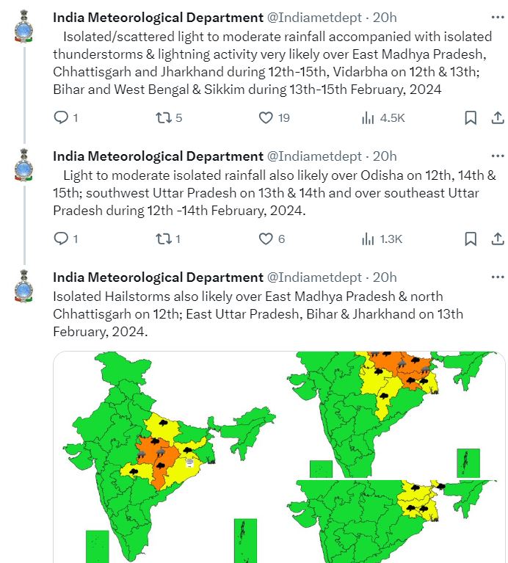Share the first tweet via share icon
This screenshot has width=508, height=563.
[x=498, y=117]
